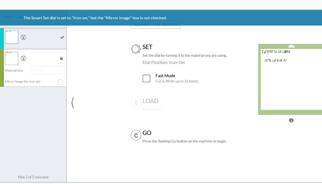Image resolution: width=322 pixels, height=184 pixels.
Task: Collapse the side panel with the left chevron
Action: pos(72,103)
